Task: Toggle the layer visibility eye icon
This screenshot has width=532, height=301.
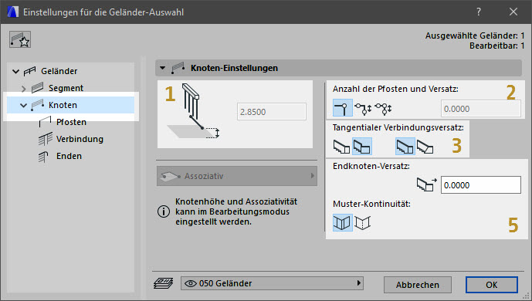Action: tap(191, 283)
